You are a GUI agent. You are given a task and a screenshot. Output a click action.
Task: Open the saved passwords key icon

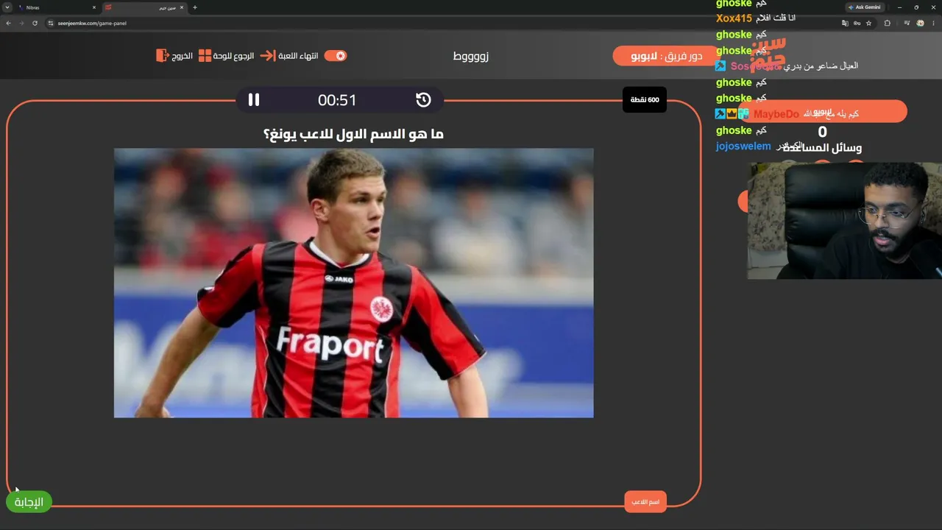pos(857,23)
